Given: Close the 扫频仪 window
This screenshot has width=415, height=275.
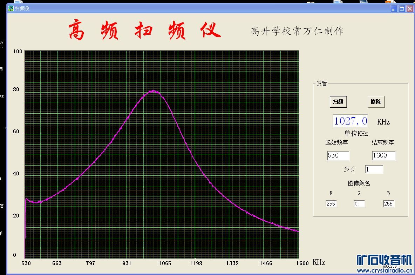Looking at the screenshot, I should (x=410, y=9).
